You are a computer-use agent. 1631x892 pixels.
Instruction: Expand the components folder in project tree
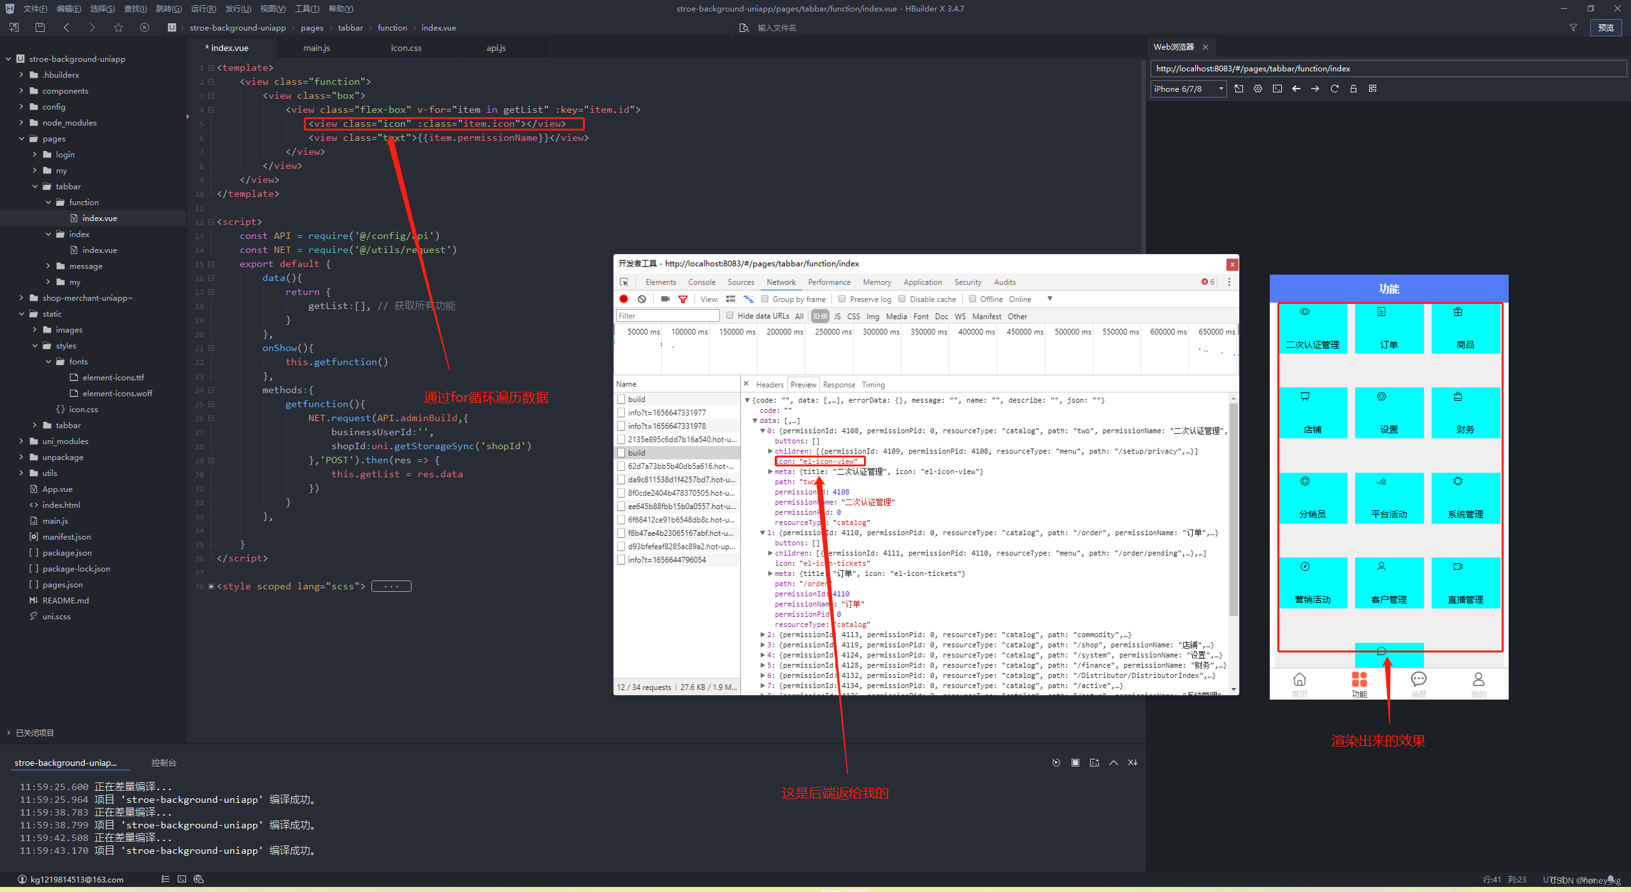click(x=21, y=91)
